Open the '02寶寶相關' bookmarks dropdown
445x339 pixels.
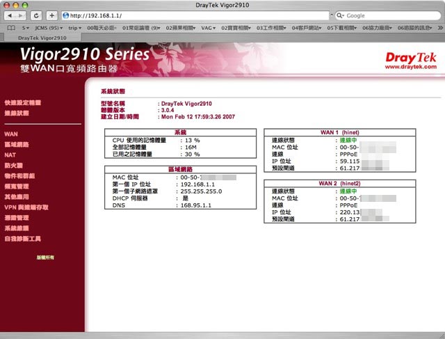236,28
